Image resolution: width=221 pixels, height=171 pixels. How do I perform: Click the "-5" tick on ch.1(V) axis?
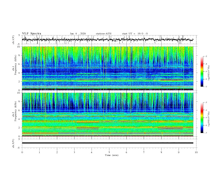click(18, 44)
